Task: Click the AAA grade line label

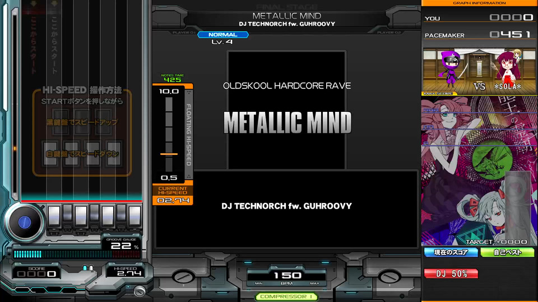Action: [x=430, y=110]
